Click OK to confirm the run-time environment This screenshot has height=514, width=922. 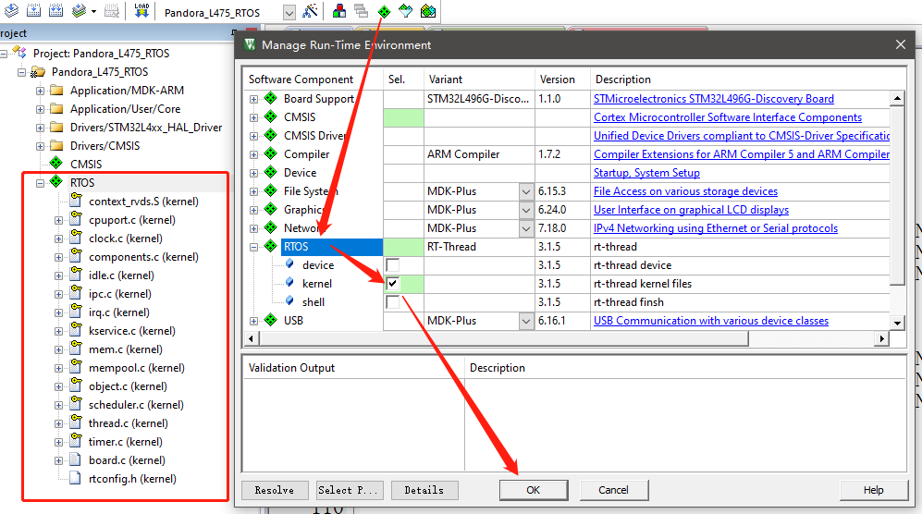click(533, 490)
